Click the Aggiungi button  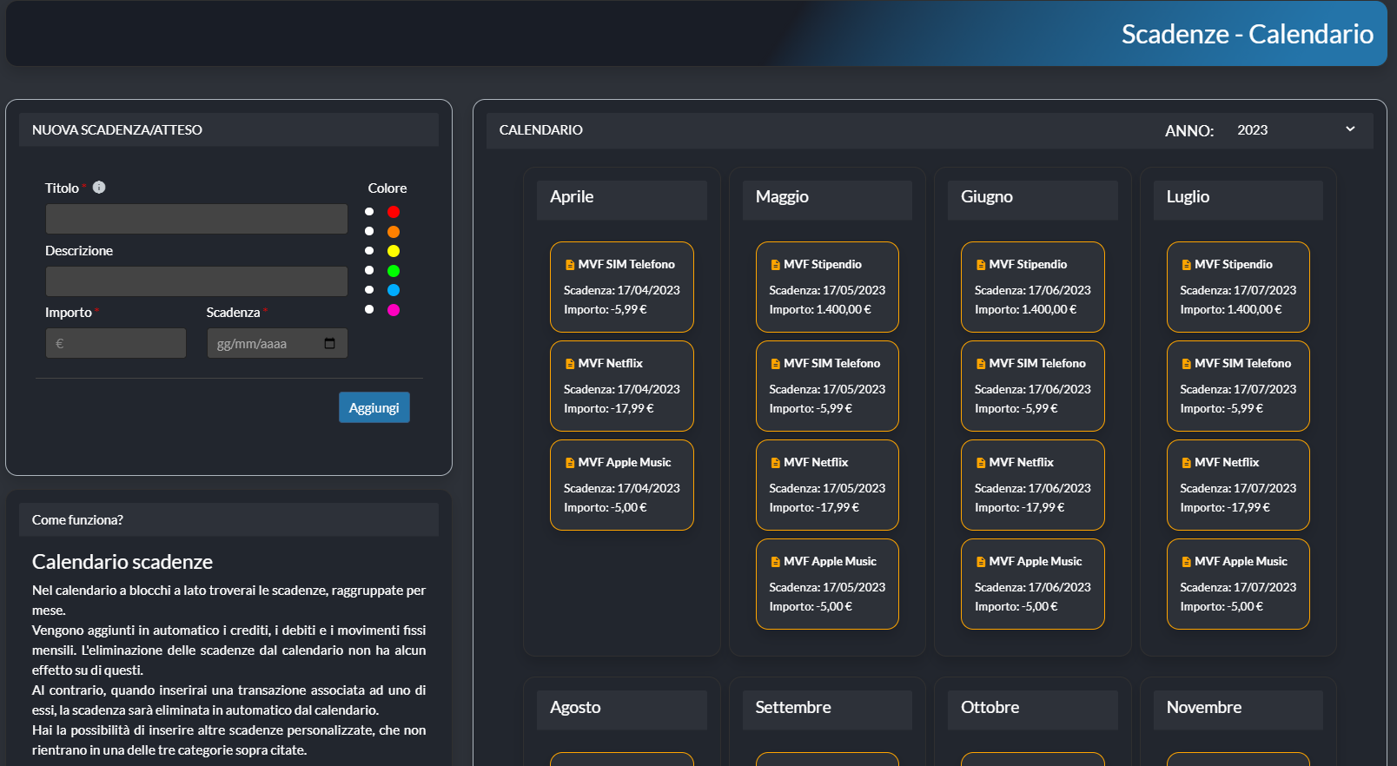[374, 407]
